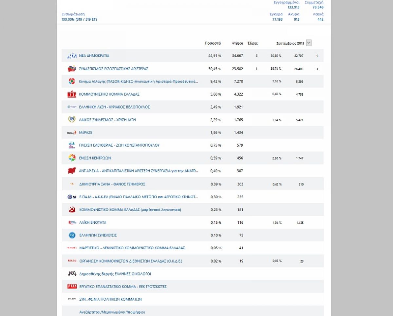This screenshot has width=393, height=316.
Task: Select the Ε.ΠΑ.Μ - Α.Κ.ΚΕ.Λ party name
Action: (139, 197)
